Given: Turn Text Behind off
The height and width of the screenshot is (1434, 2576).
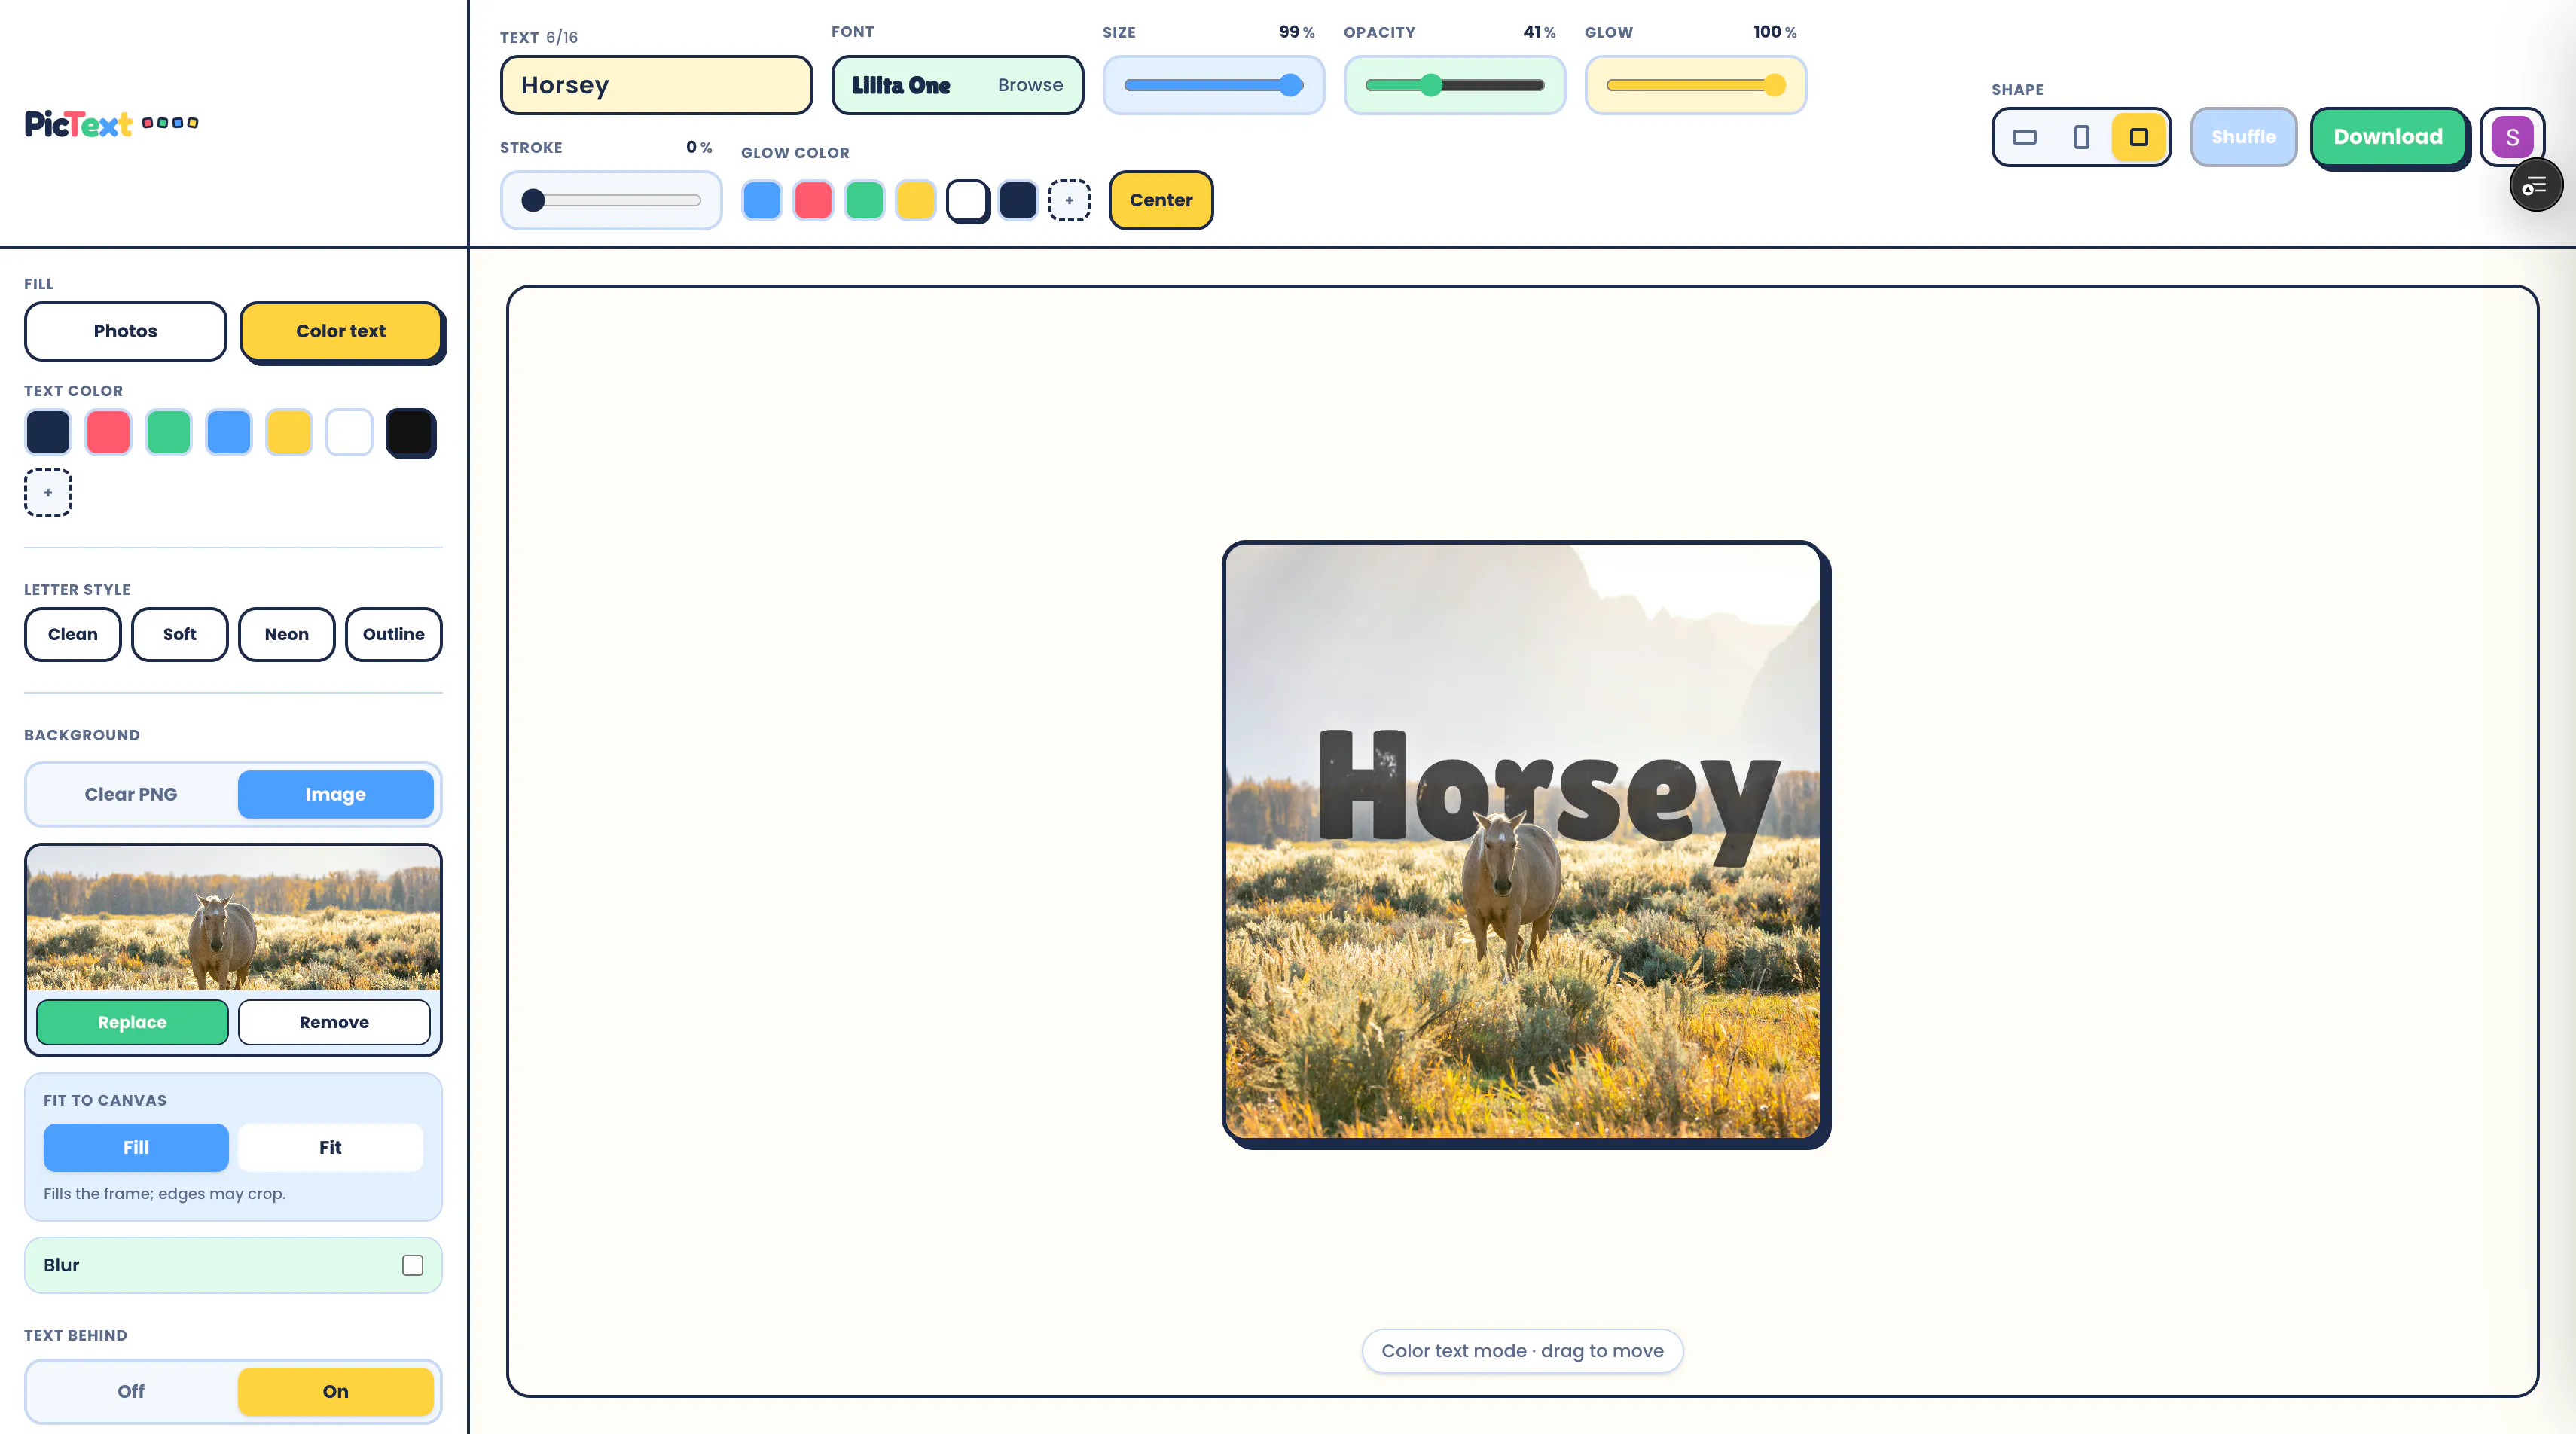Looking at the screenshot, I should [x=131, y=1391].
